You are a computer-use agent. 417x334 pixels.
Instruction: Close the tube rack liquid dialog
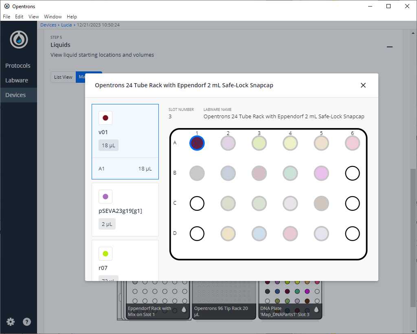[363, 85]
